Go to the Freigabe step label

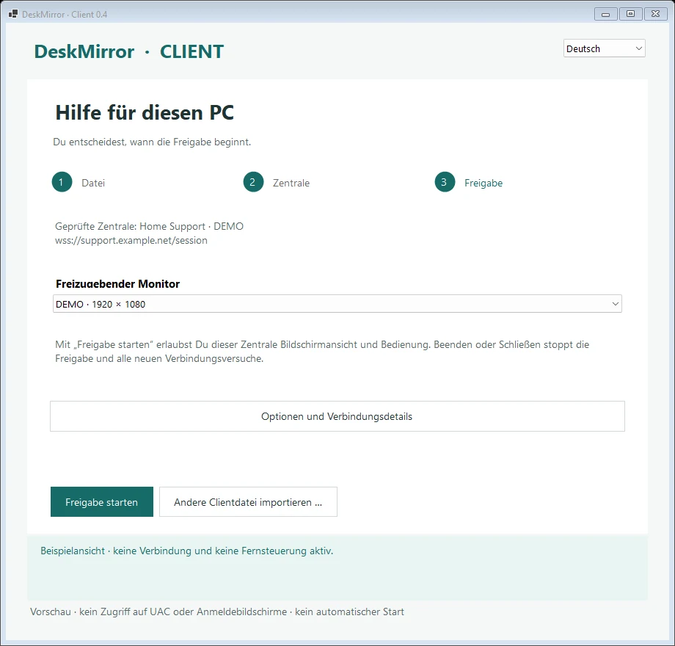[x=484, y=183]
